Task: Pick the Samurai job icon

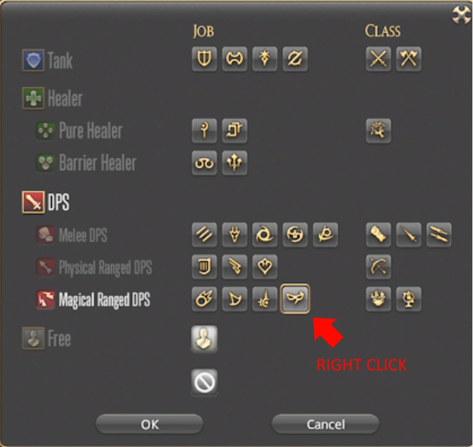Action: [x=295, y=235]
